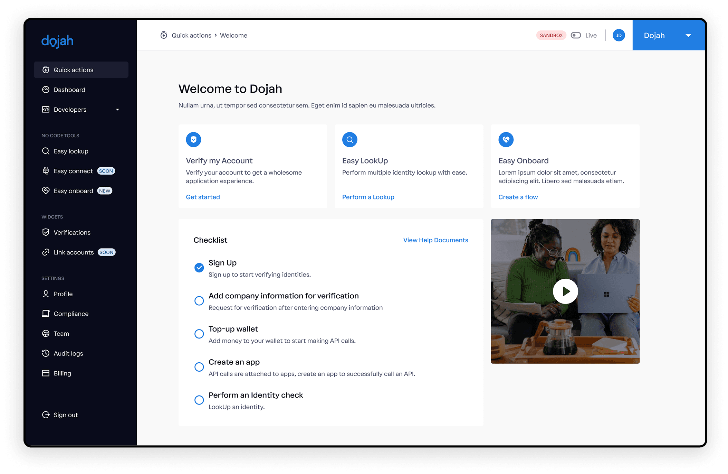
Task: Click the Verify my Account shield icon
Action: (193, 140)
